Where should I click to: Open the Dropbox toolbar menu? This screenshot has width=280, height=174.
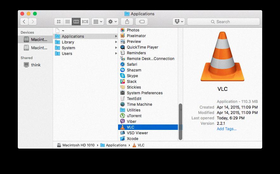pyautogui.click(x=179, y=22)
